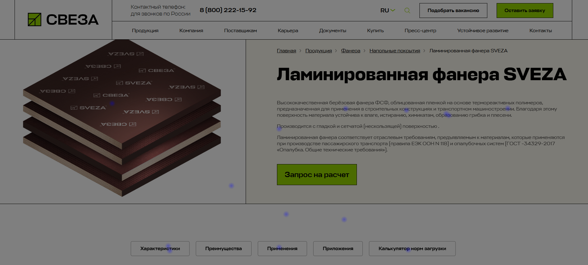
Task: Select Калькулятор норм загрузки tab
Action: (412, 249)
